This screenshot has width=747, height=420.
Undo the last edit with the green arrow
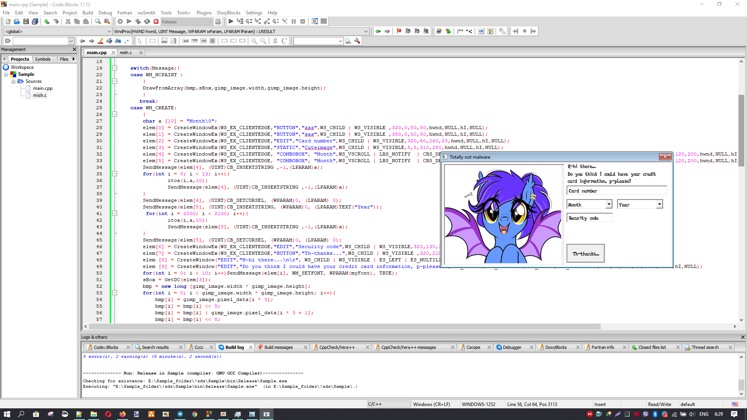[47, 22]
